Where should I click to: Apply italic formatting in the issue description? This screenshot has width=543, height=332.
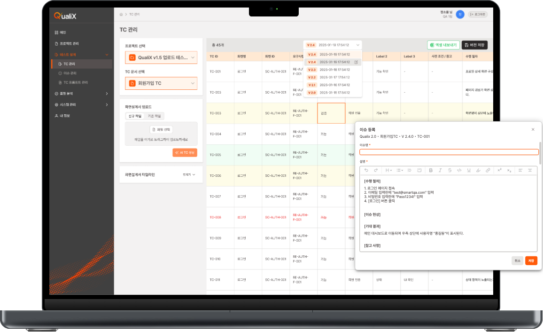tap(440, 170)
